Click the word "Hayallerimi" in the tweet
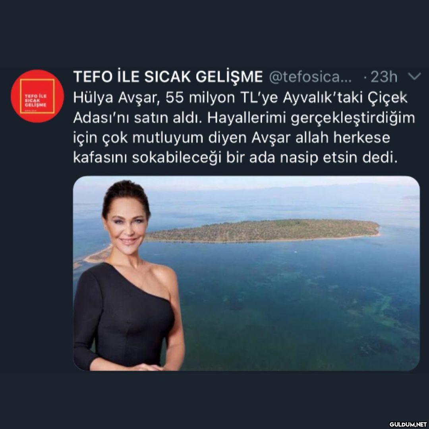The width and height of the screenshot is (429, 429). (x=247, y=118)
